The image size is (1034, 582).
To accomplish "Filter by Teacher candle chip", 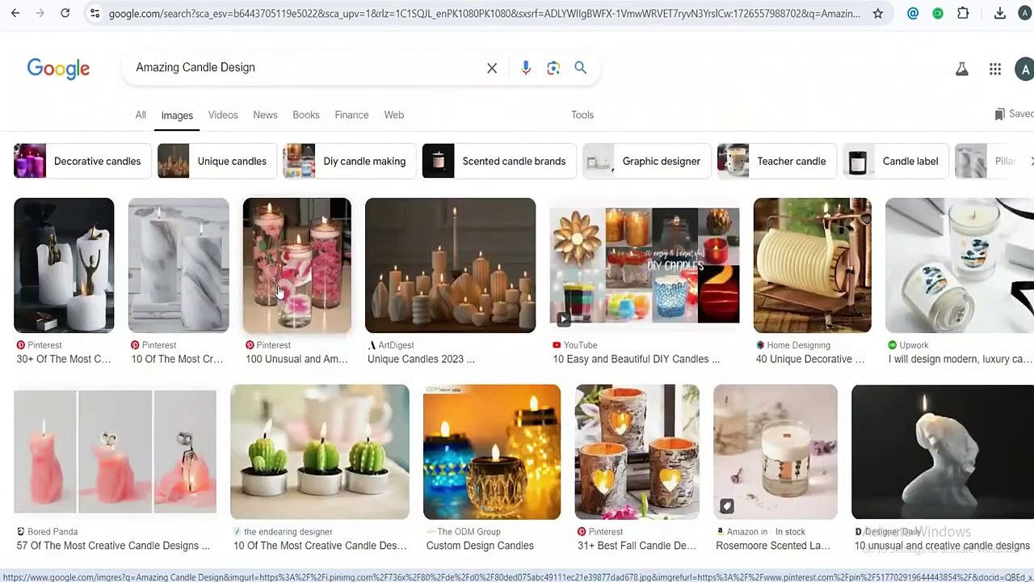I will coord(775,161).
